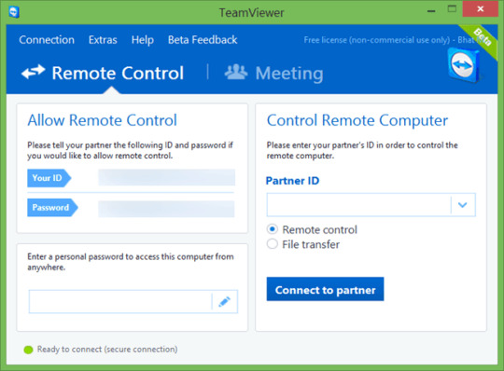Click the TeamViewer title bar app icon
Screen dimensions: 504x371
(14, 12)
